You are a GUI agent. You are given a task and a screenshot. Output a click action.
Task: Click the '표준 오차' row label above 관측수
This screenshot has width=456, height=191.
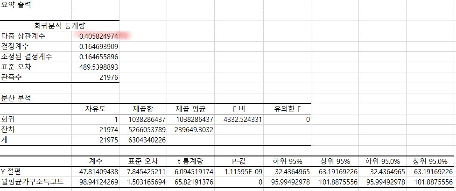16,67
